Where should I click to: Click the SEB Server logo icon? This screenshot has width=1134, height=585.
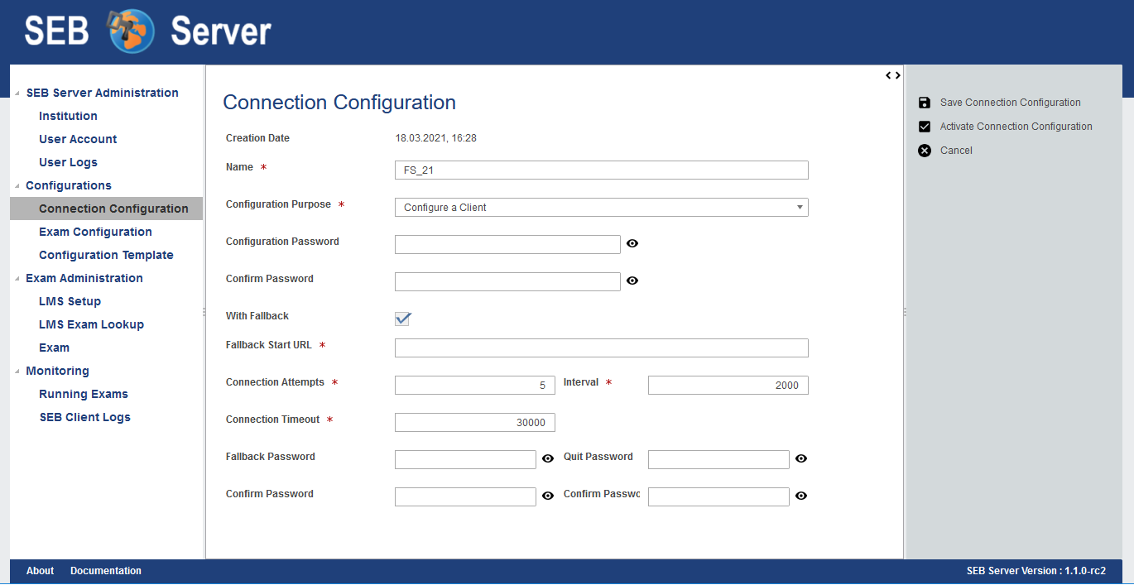(131, 31)
